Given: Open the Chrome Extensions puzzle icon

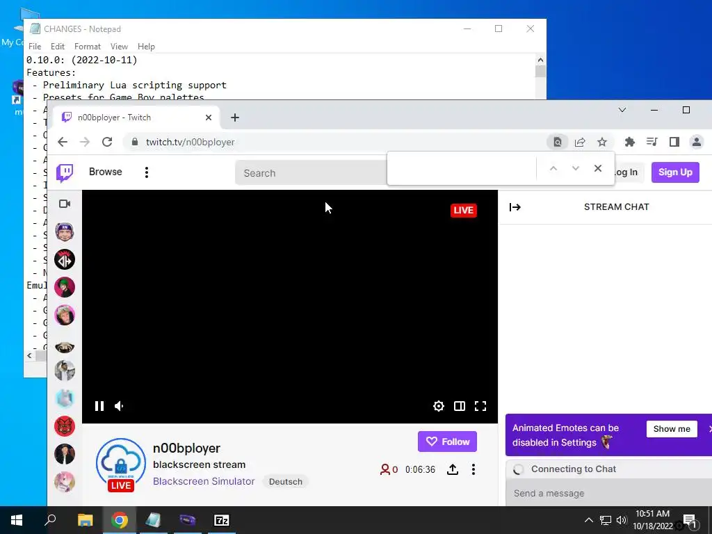Looking at the screenshot, I should (x=629, y=142).
